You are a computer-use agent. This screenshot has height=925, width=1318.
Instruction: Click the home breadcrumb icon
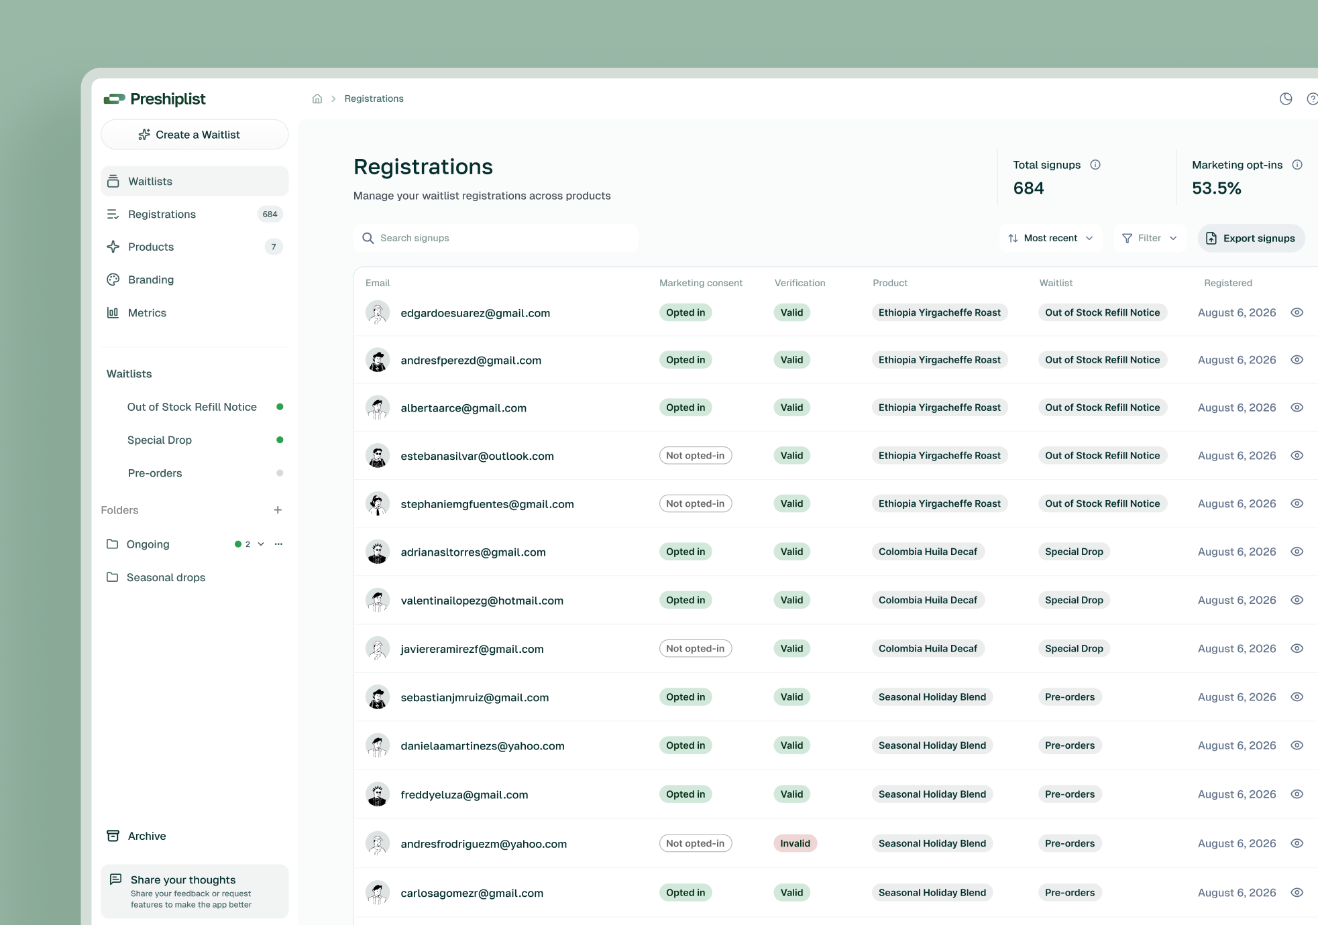[x=317, y=99]
